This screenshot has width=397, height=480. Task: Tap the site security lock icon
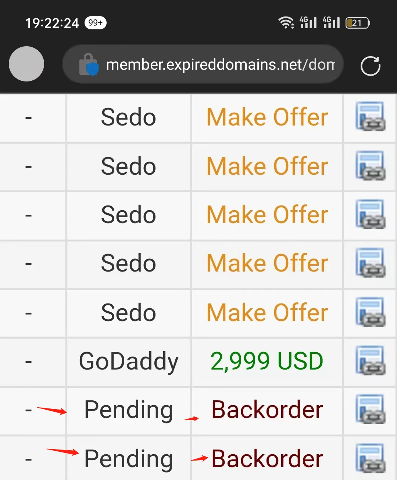coord(89,65)
